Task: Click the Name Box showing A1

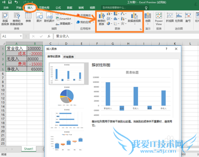Action: click(x=10, y=36)
